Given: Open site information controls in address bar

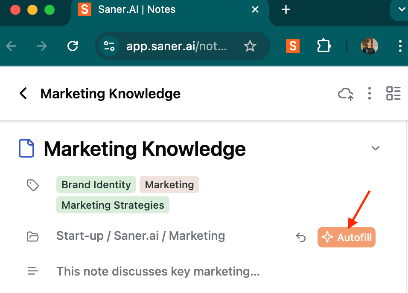Looking at the screenshot, I should pos(109,46).
